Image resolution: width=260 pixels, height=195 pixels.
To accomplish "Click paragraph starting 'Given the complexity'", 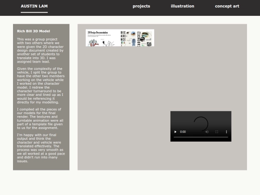I will [x=41, y=85].
